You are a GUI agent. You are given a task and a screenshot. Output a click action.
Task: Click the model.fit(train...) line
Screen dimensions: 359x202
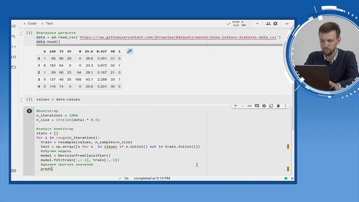tap(80, 160)
